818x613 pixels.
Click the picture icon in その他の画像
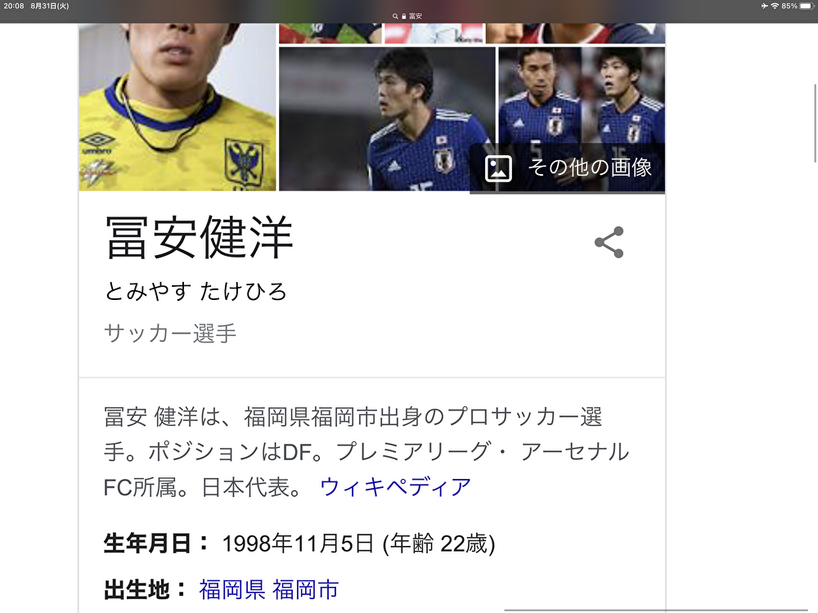(x=498, y=168)
